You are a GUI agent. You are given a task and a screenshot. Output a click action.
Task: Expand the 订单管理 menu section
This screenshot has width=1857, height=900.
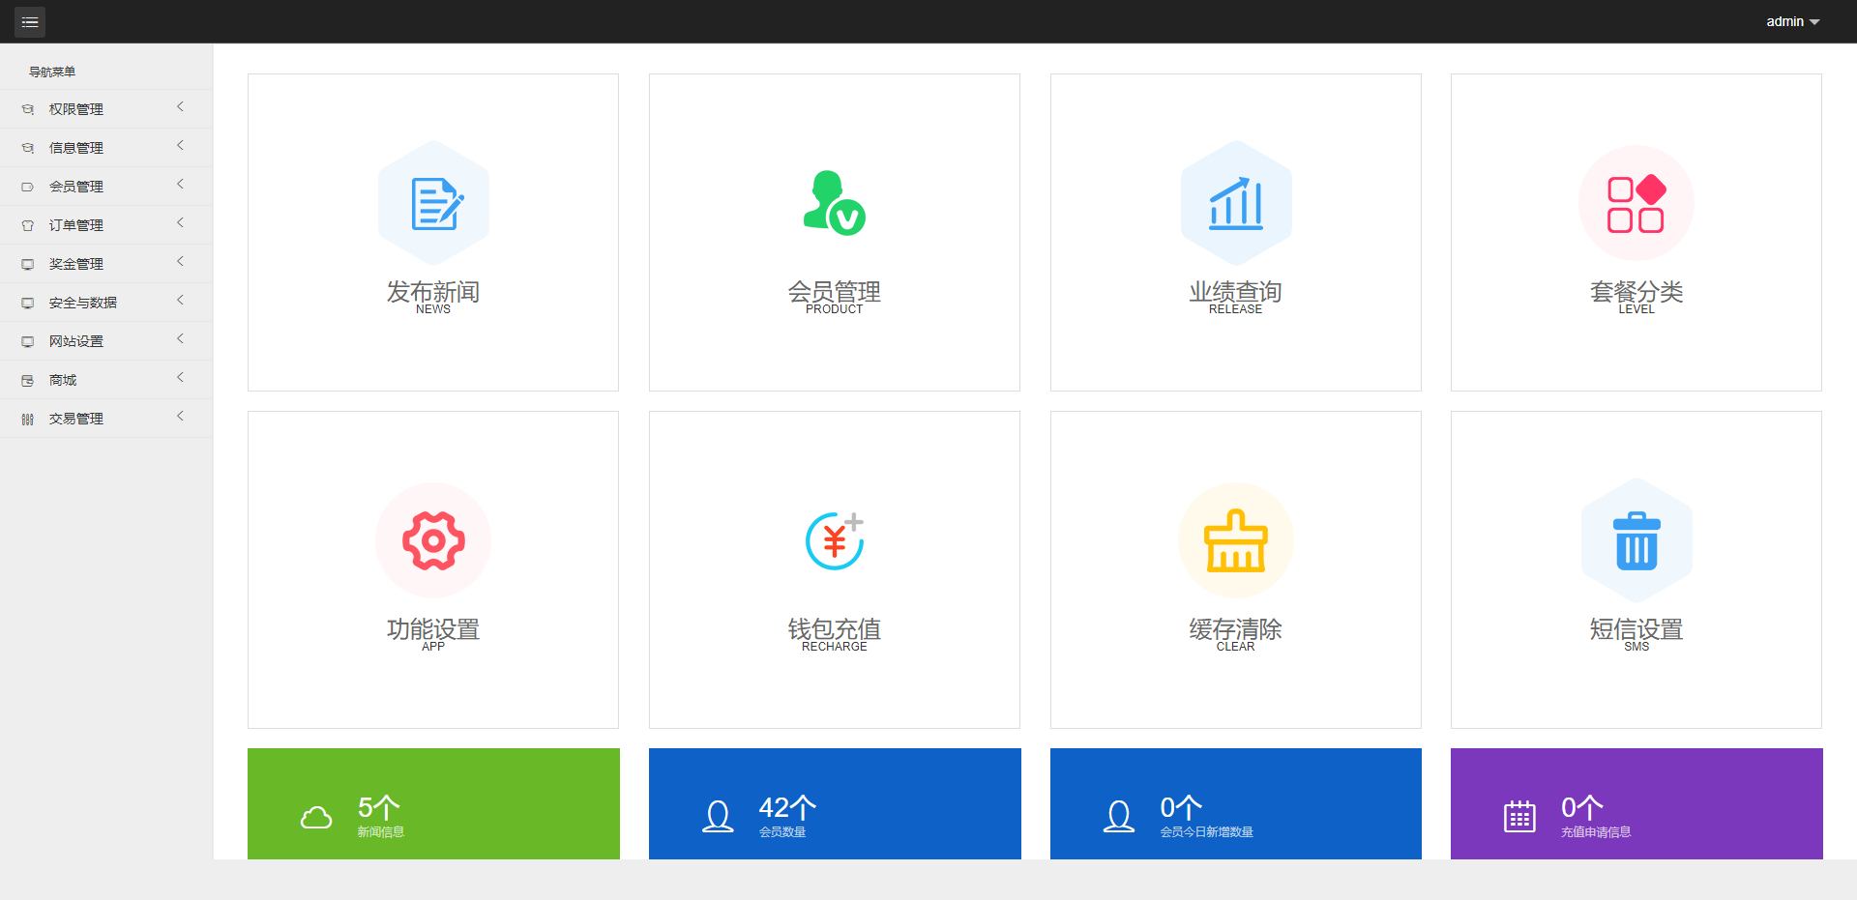[x=106, y=224]
